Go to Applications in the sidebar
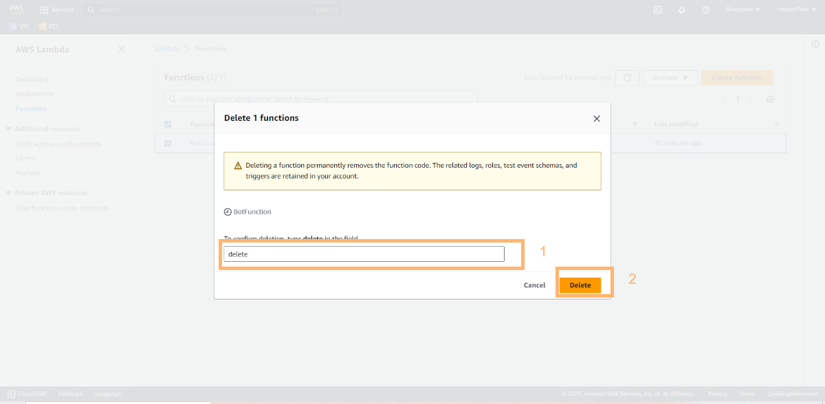Image resolution: width=825 pixels, height=404 pixels. [x=34, y=94]
